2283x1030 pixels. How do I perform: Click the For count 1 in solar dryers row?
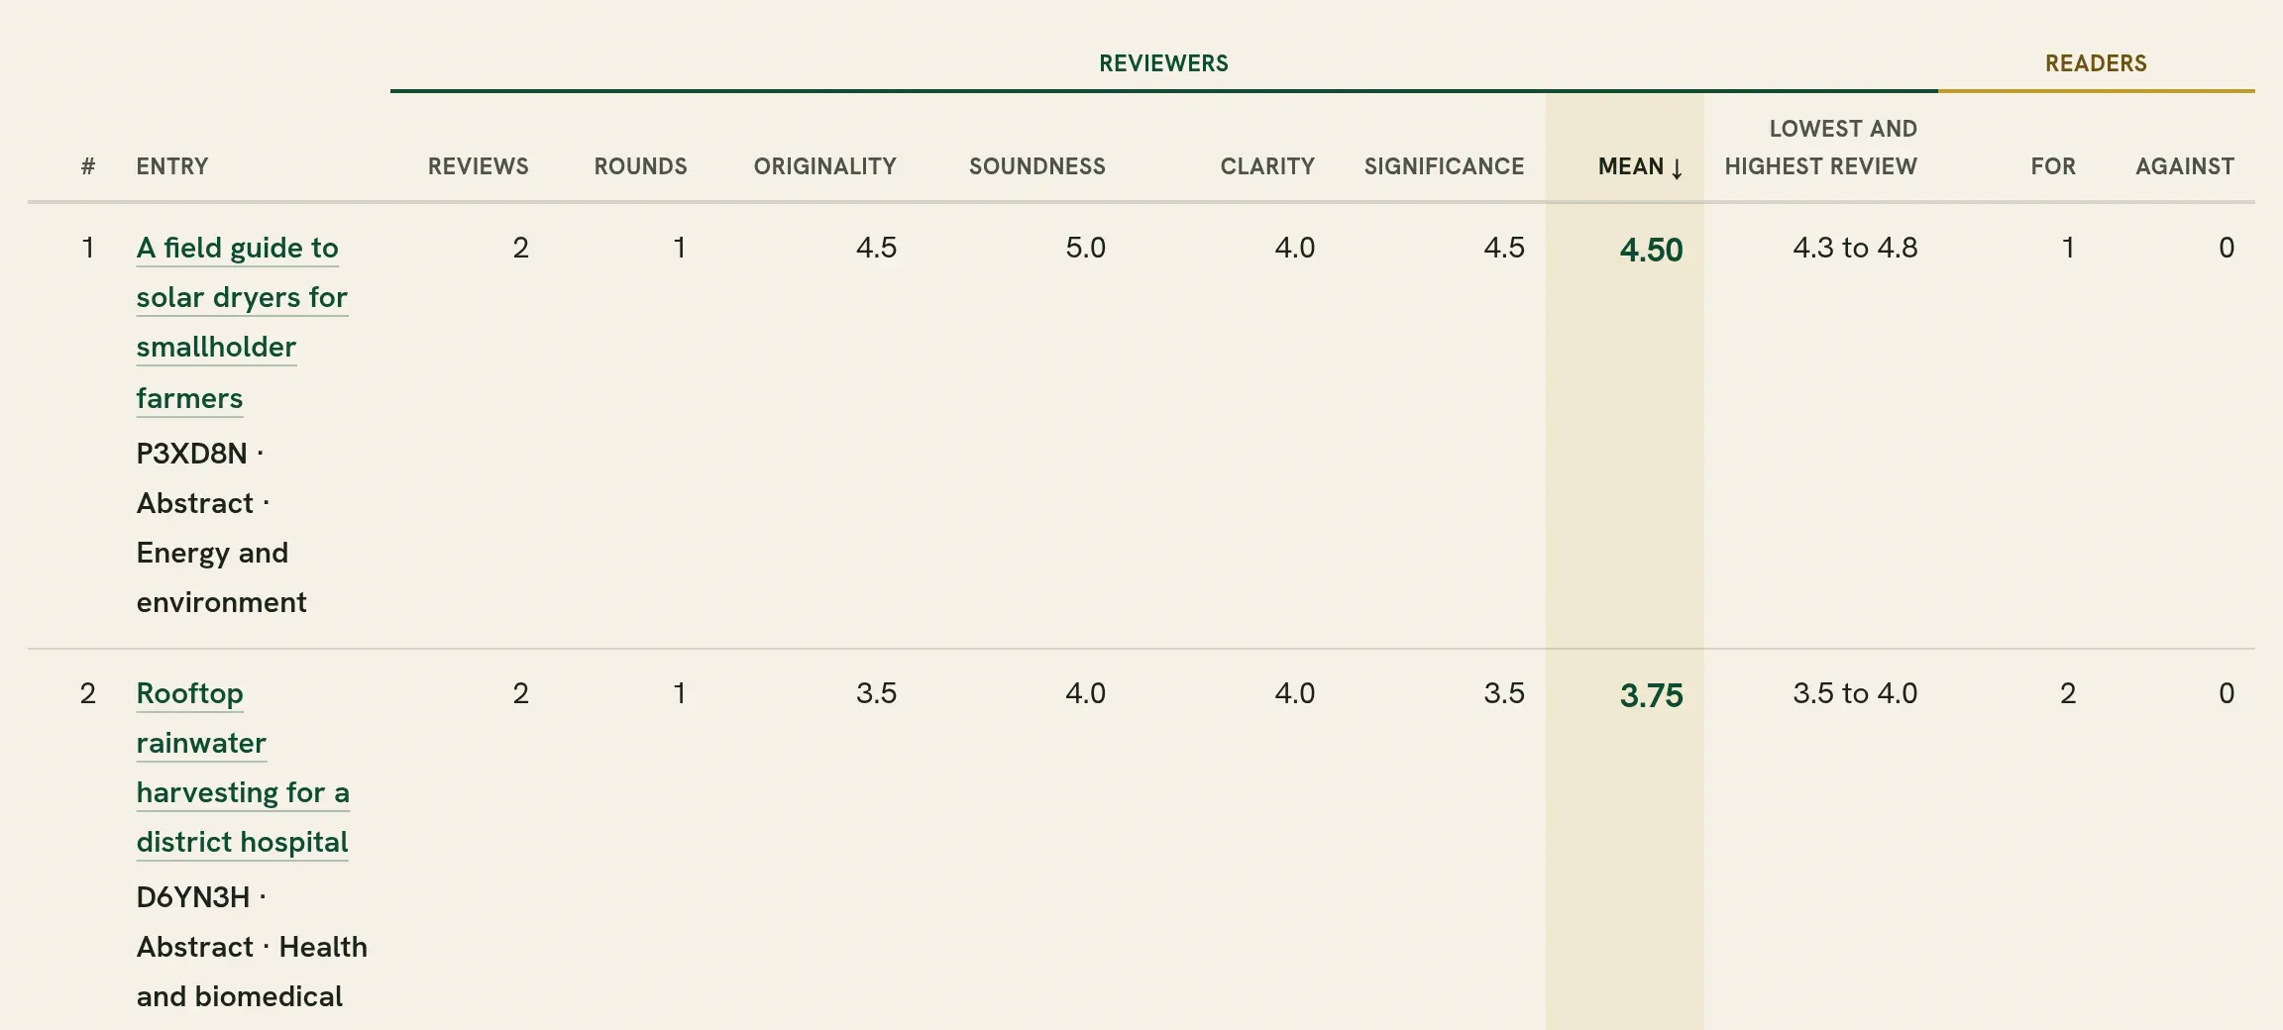pos(2068,248)
